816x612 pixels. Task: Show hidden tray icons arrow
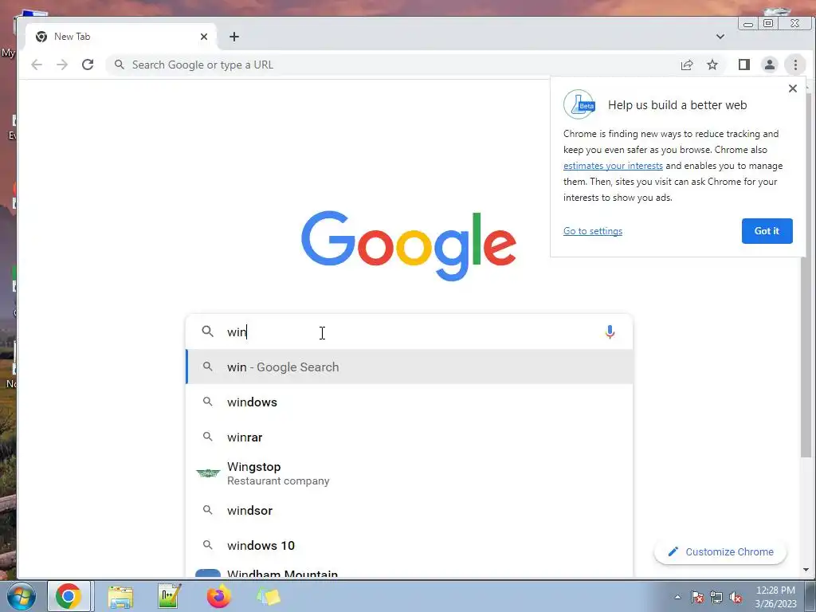(677, 597)
